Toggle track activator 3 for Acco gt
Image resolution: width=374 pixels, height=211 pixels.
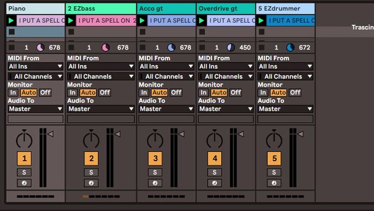pos(155,158)
